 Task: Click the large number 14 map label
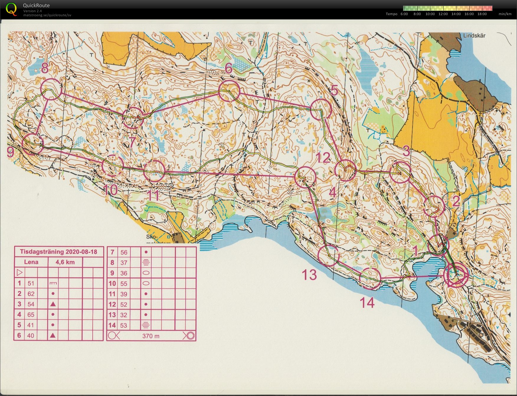click(367, 302)
